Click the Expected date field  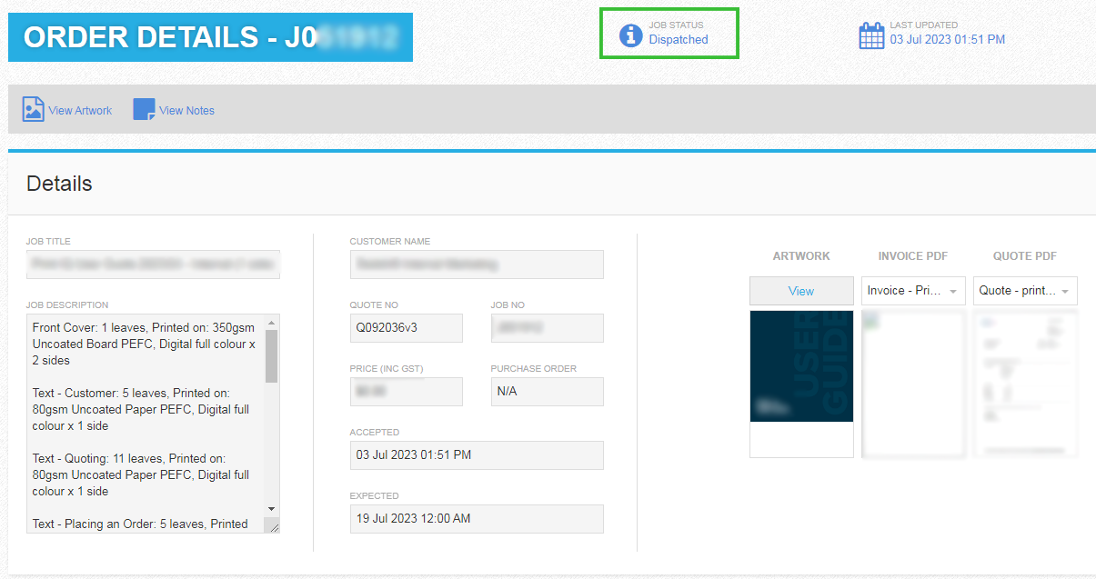476,519
